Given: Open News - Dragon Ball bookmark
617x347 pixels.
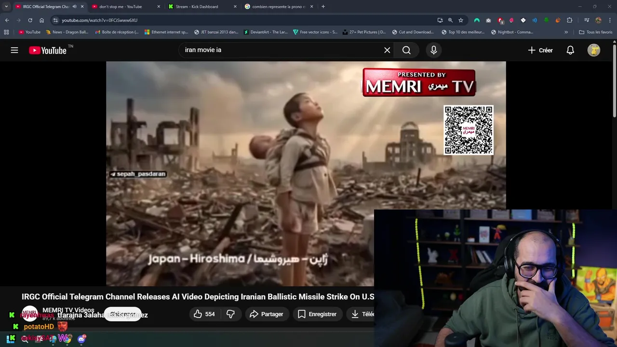Looking at the screenshot, I should 67,32.
